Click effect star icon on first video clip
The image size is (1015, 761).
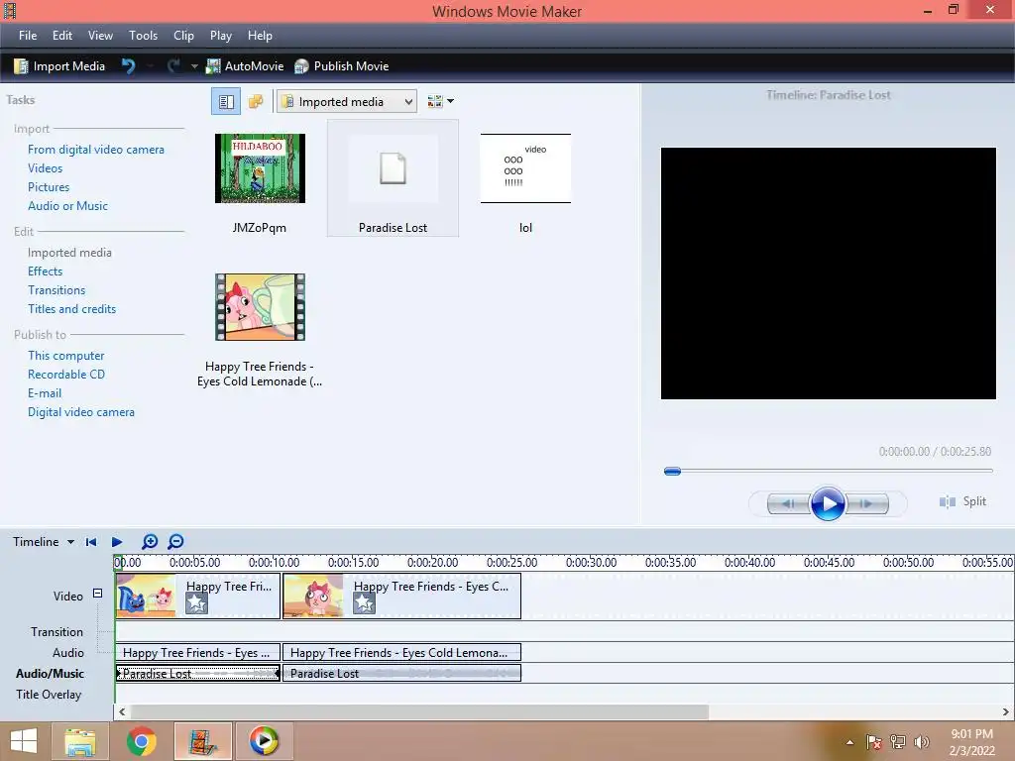click(197, 603)
